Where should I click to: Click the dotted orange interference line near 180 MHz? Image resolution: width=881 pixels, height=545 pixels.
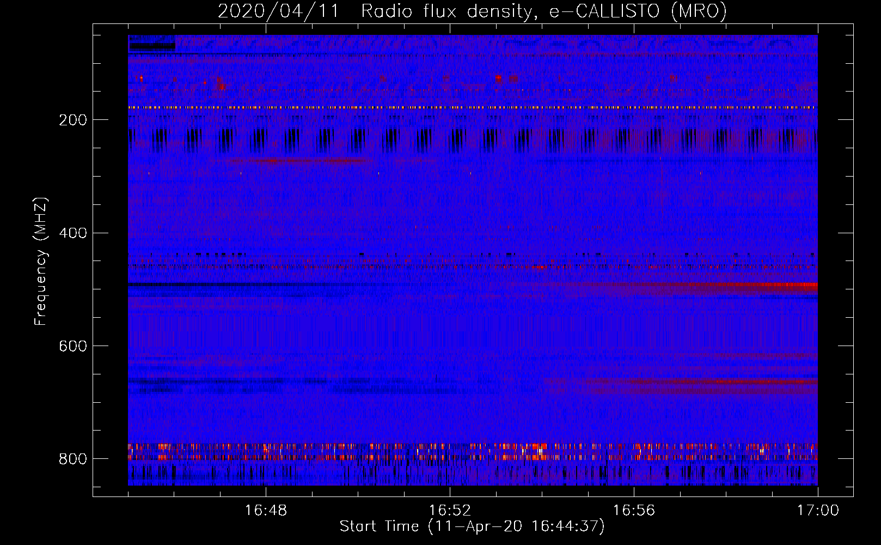[472, 107]
